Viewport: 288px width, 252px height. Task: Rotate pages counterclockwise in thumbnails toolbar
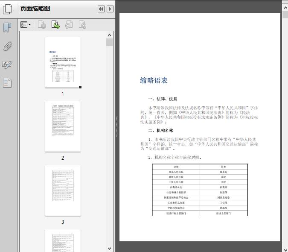tap(69, 25)
